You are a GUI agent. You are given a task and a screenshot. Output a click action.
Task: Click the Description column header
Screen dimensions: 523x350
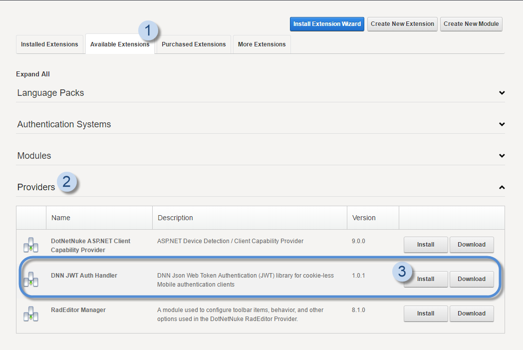175,218
